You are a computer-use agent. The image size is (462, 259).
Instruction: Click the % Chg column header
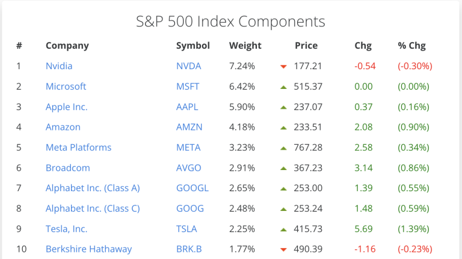click(411, 46)
